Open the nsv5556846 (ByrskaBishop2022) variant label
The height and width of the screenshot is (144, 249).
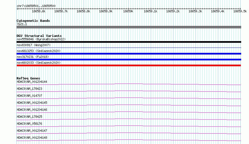pyautogui.click(x=41, y=39)
